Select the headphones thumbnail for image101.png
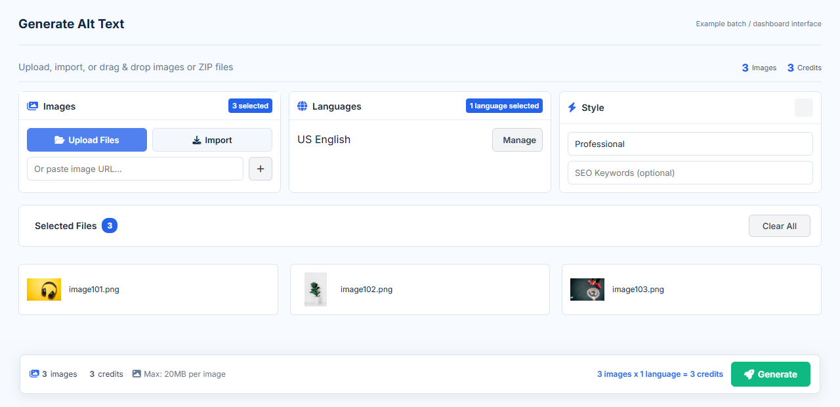 (44, 289)
